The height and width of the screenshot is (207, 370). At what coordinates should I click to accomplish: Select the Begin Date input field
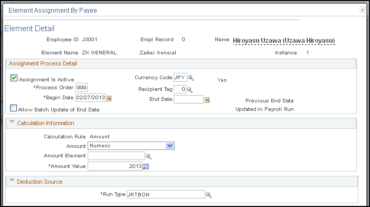[x=90, y=98]
